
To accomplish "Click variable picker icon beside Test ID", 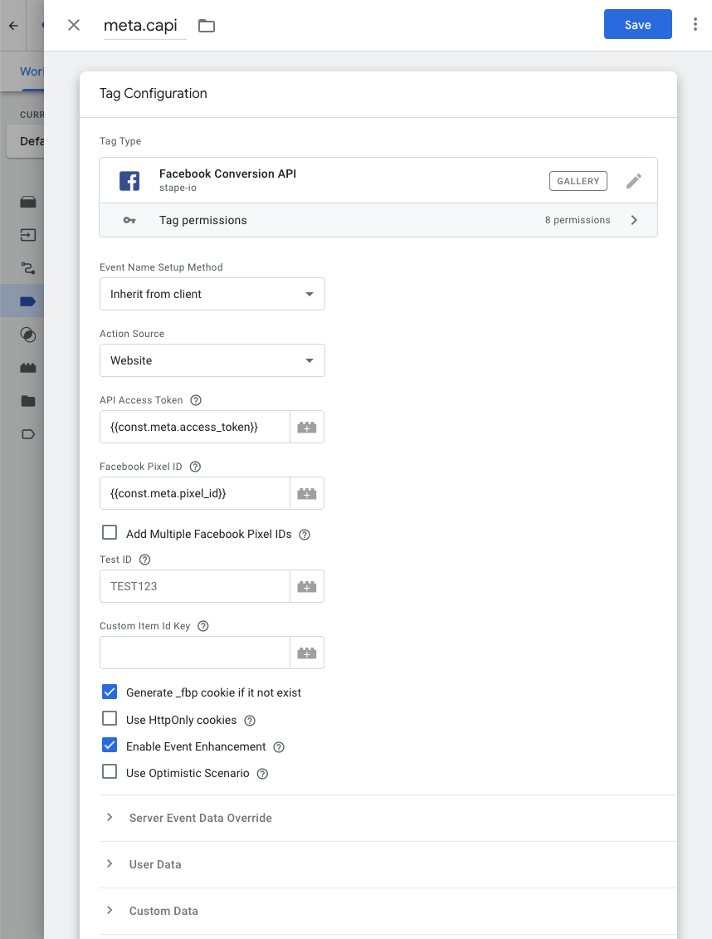I will [x=307, y=586].
